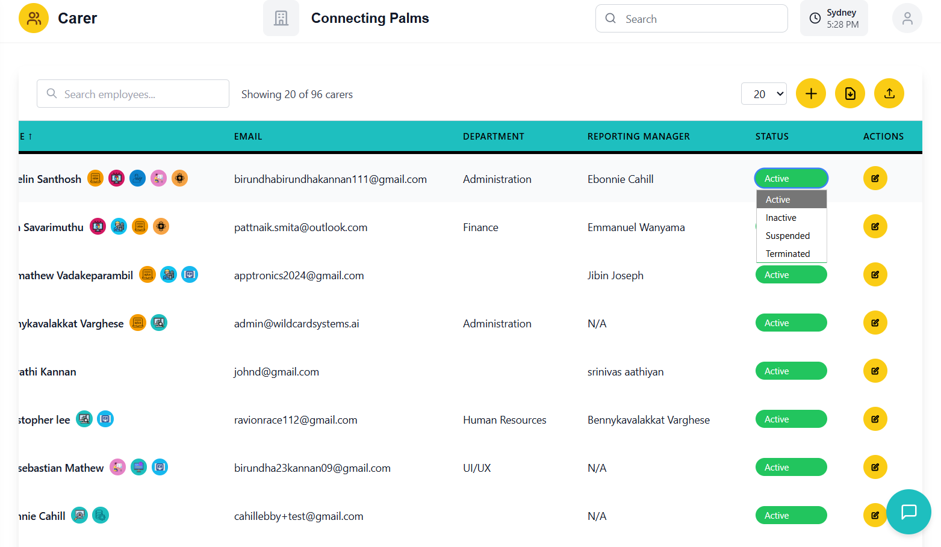Click the upload icon button

(x=889, y=94)
